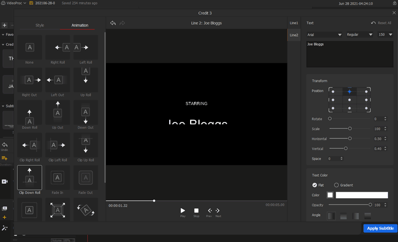This screenshot has height=242, width=398.
Task: Set position to top center anchor
Action: pos(349,91)
